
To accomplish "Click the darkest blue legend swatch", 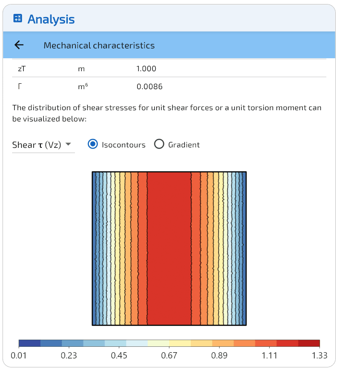I will click(30, 344).
